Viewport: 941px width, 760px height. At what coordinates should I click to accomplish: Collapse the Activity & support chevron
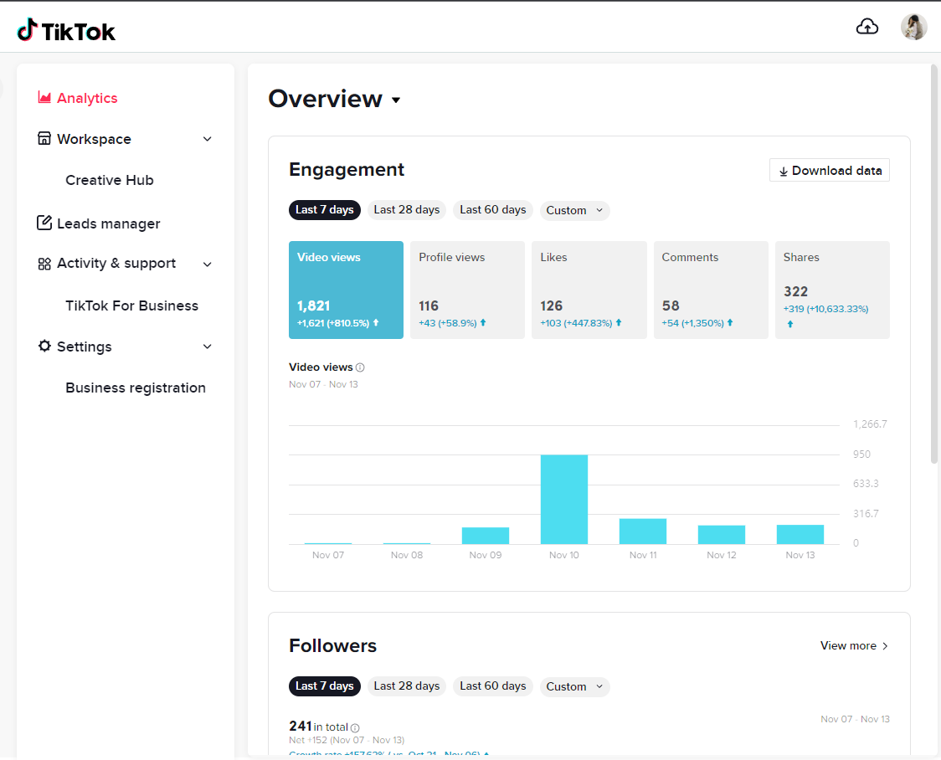point(207,264)
